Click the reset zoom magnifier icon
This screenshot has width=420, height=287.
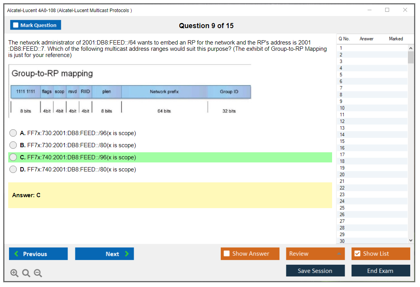click(x=26, y=273)
